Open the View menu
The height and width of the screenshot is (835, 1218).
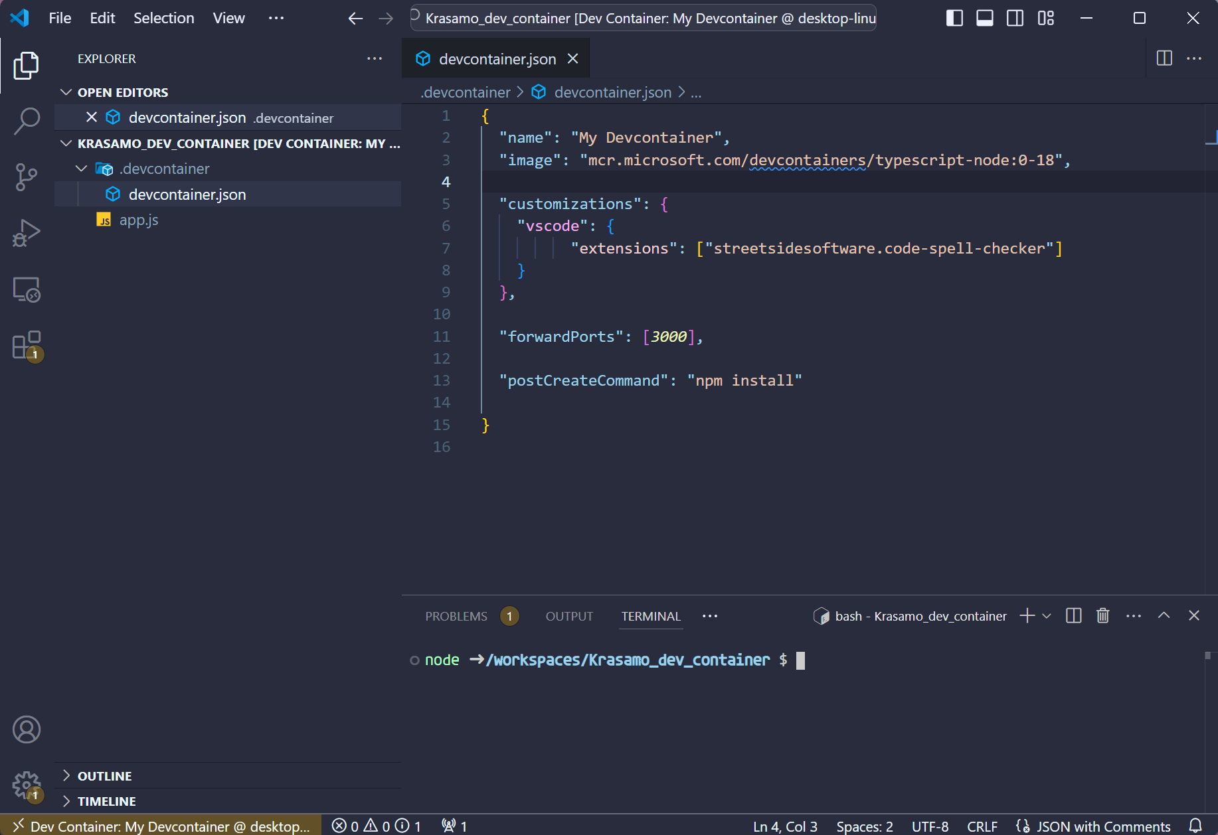[228, 18]
